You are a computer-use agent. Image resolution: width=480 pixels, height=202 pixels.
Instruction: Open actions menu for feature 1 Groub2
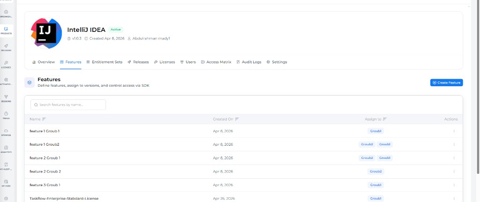coord(454,144)
